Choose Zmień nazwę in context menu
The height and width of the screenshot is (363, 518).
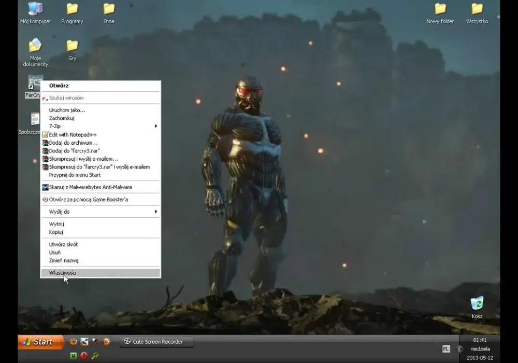[x=100, y=260]
